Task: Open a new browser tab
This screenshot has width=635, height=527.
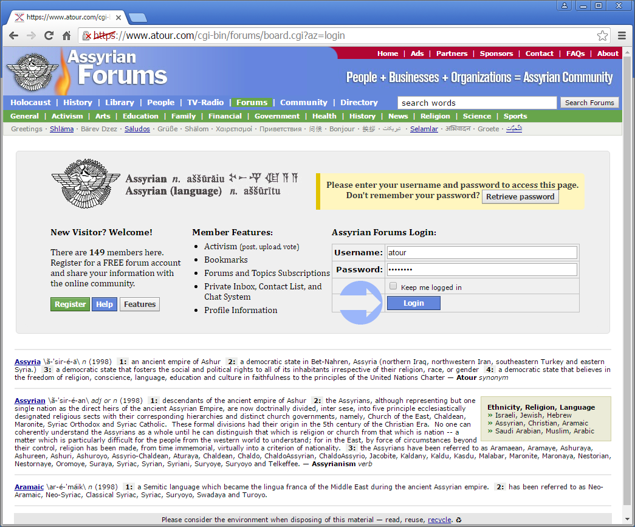Action: click(138, 18)
